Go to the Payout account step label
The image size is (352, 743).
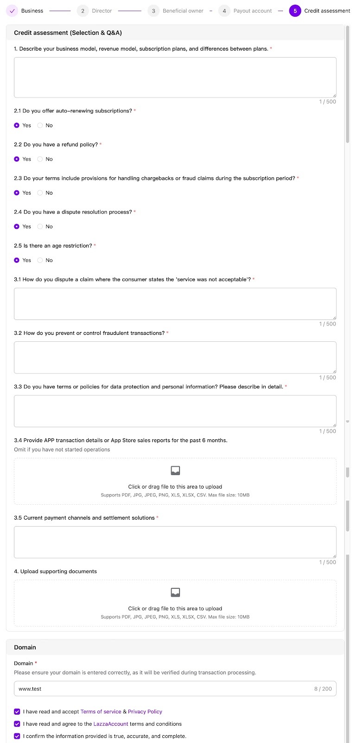tap(252, 11)
